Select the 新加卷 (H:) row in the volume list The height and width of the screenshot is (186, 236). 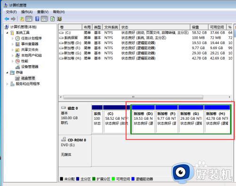tap(145, 58)
